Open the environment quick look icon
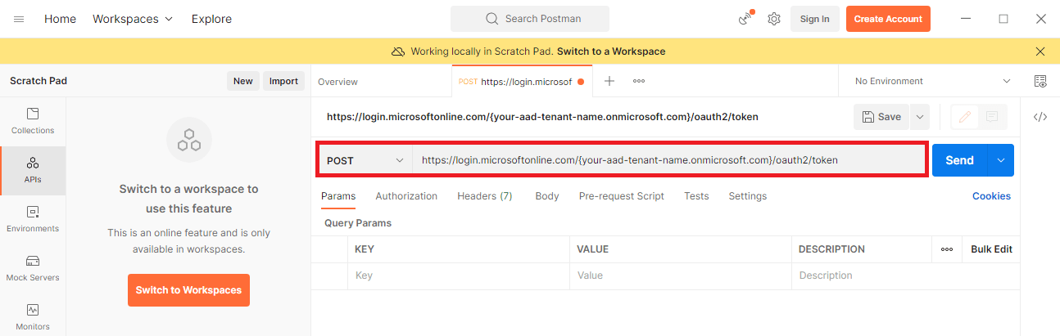 pyautogui.click(x=1040, y=81)
